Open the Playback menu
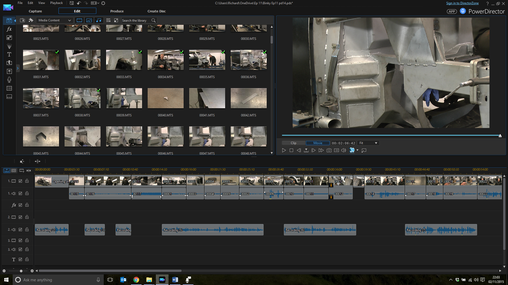This screenshot has width=508, height=285. (x=56, y=3)
